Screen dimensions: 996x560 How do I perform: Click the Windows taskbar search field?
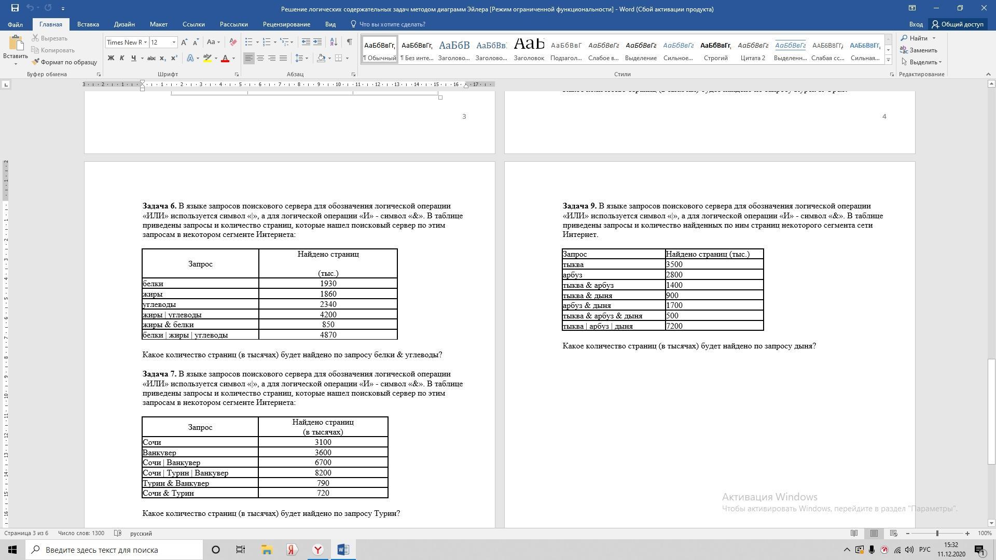(114, 550)
